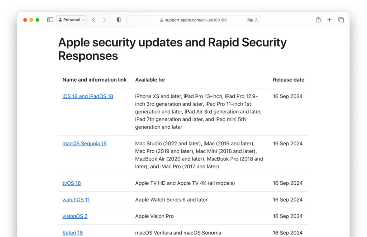Viewport: 367px width, 237px height.
Task: Translate this webpage
Action: (250, 20)
